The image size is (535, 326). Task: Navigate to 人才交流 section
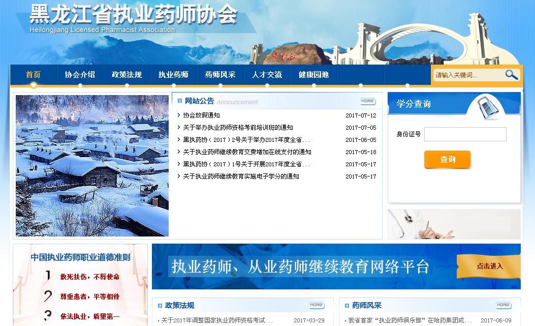tap(267, 75)
